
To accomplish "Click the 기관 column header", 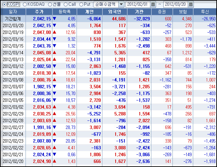I will [x=139, y=12].
